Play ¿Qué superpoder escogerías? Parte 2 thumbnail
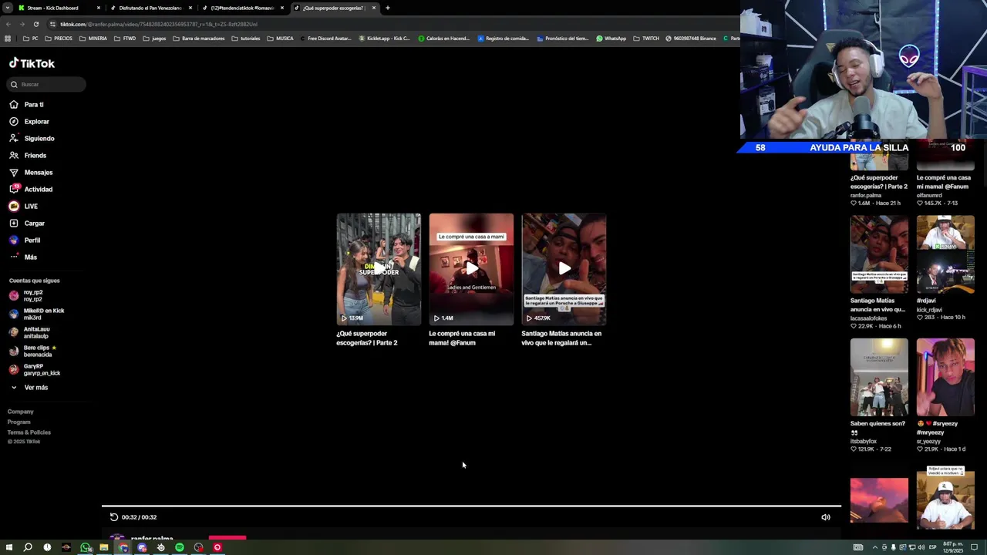 [379, 269]
